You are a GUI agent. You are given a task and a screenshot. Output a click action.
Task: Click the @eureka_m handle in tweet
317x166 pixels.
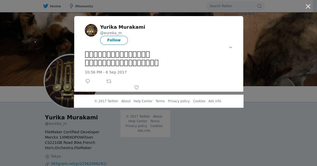[x=111, y=33]
